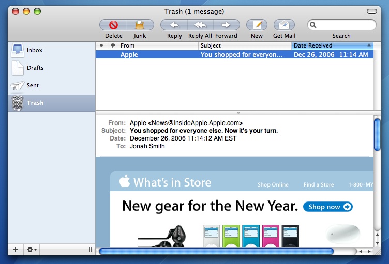
Task: Select the Apple message row
Action: pos(234,55)
